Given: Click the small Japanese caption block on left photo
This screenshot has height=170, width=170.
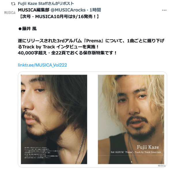Looking at the screenshot, I should pyautogui.click(x=43, y=152).
